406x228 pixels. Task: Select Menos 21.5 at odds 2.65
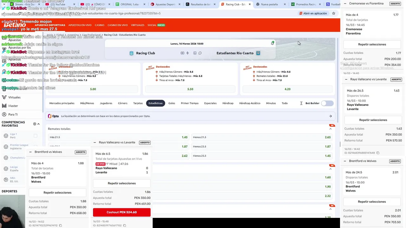pyautogui.click(x=262, y=137)
